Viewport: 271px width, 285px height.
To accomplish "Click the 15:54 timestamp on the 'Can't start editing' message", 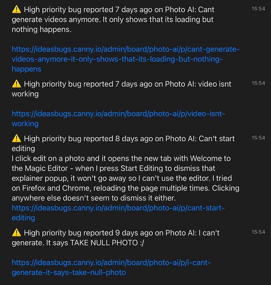I will [x=258, y=138].
